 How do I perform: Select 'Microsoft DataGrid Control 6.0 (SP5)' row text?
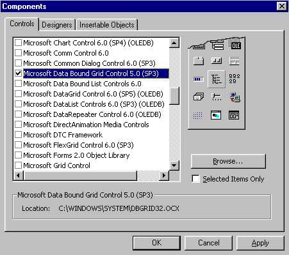[x=93, y=94]
